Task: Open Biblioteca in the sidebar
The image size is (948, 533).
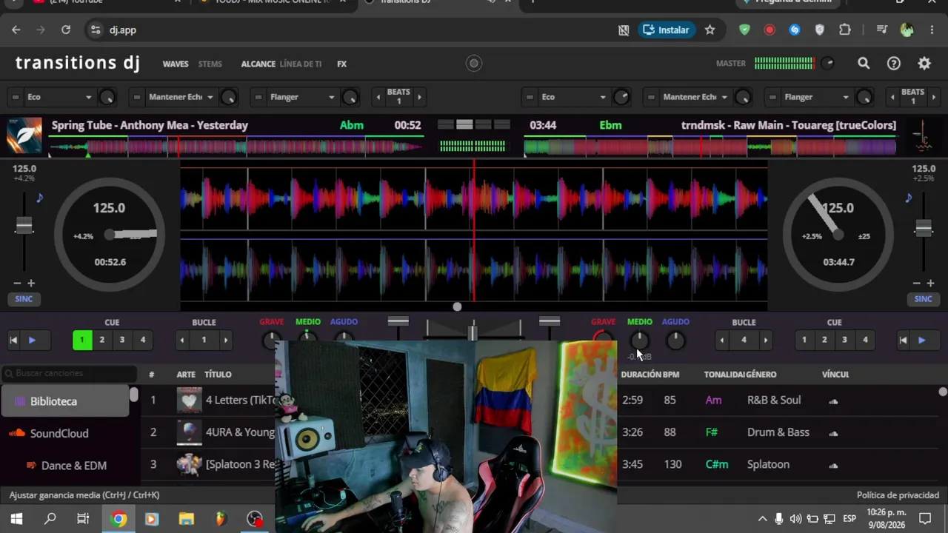Action: coord(65,401)
